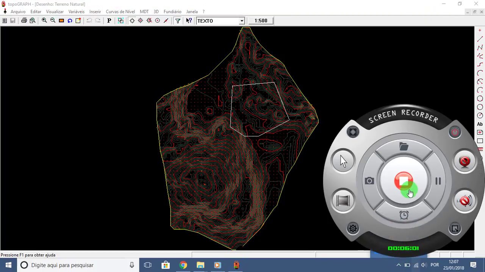The height and width of the screenshot is (272, 485).
Task: Open the MDT menu
Action: pos(144,12)
